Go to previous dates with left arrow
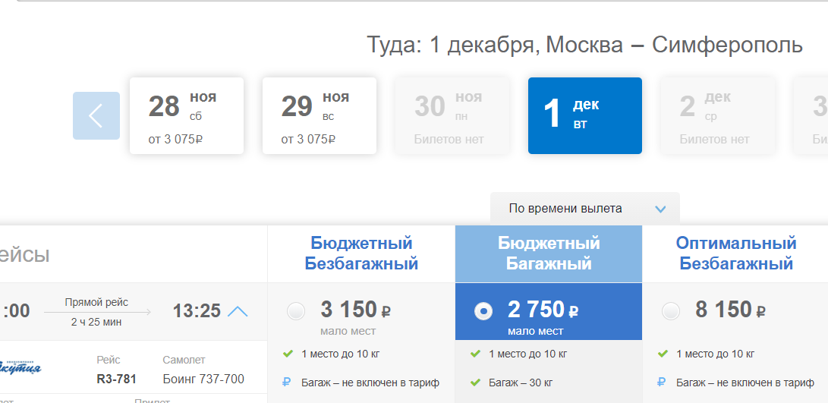 (x=96, y=115)
